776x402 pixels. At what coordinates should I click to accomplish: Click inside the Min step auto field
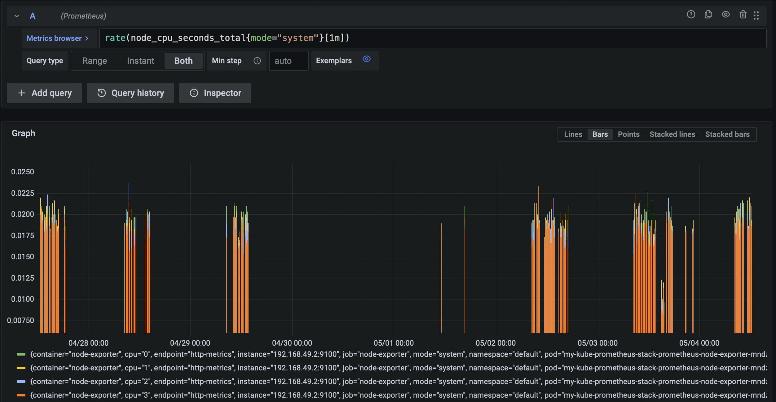(288, 61)
